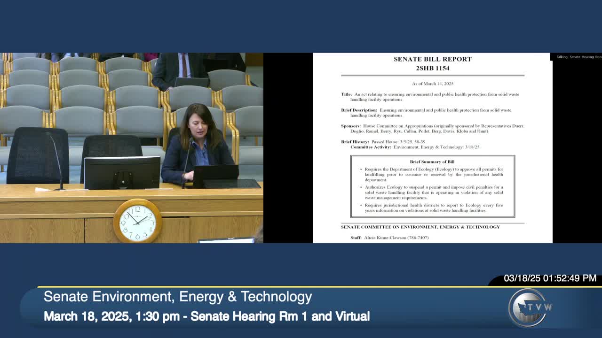Select the bill number "2SHB 1154"
The width and height of the screenshot is (602, 338).
click(433, 68)
